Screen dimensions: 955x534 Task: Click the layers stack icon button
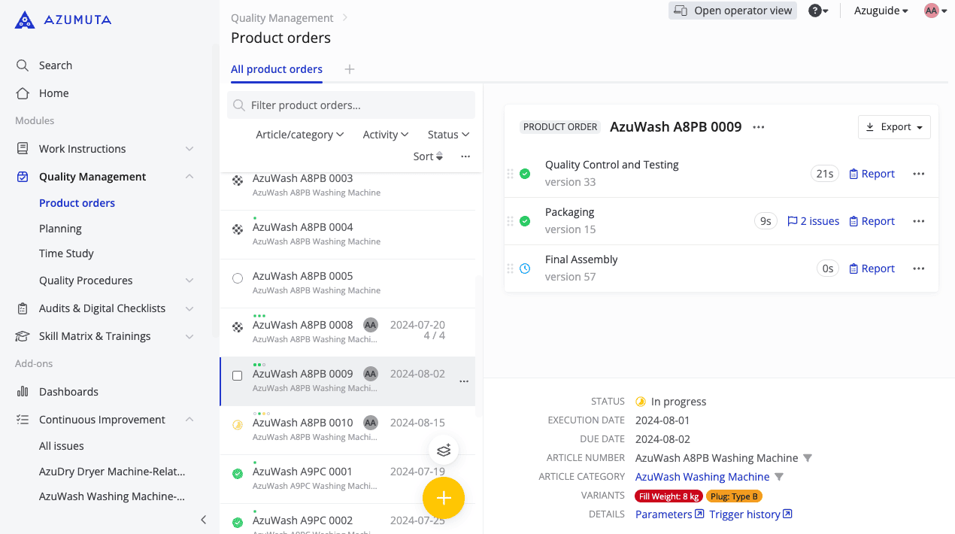tap(444, 451)
